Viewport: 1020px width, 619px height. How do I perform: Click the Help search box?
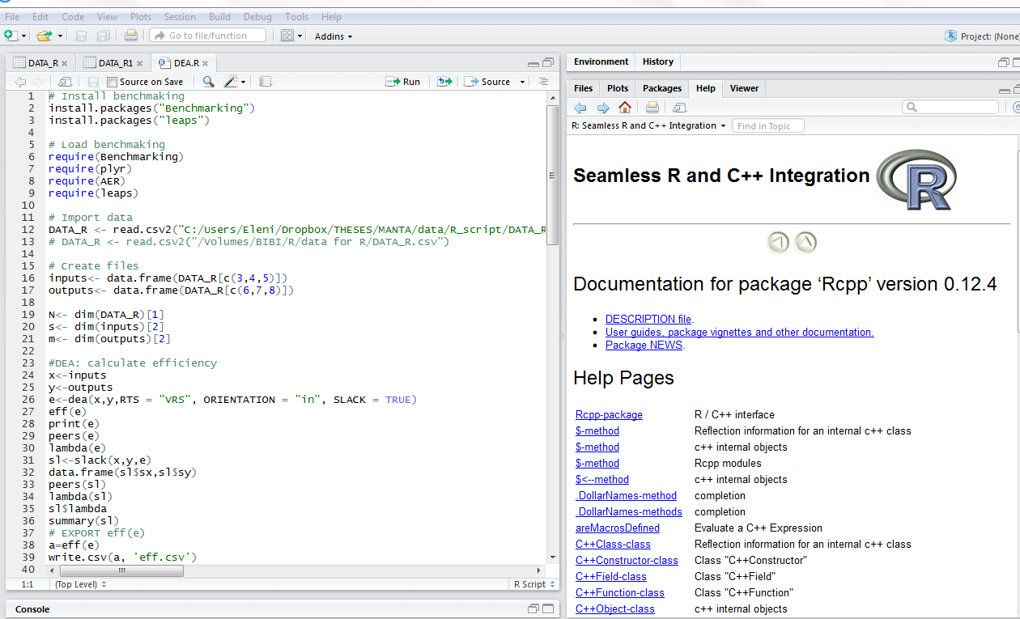coord(950,107)
